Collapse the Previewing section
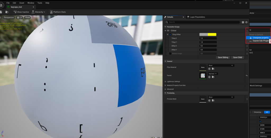 pos(165,93)
